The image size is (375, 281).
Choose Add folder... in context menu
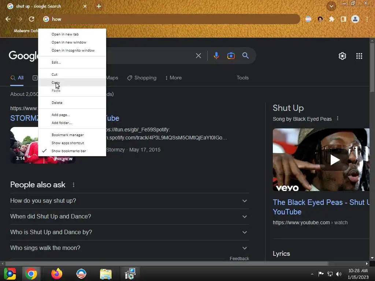click(x=72, y=123)
